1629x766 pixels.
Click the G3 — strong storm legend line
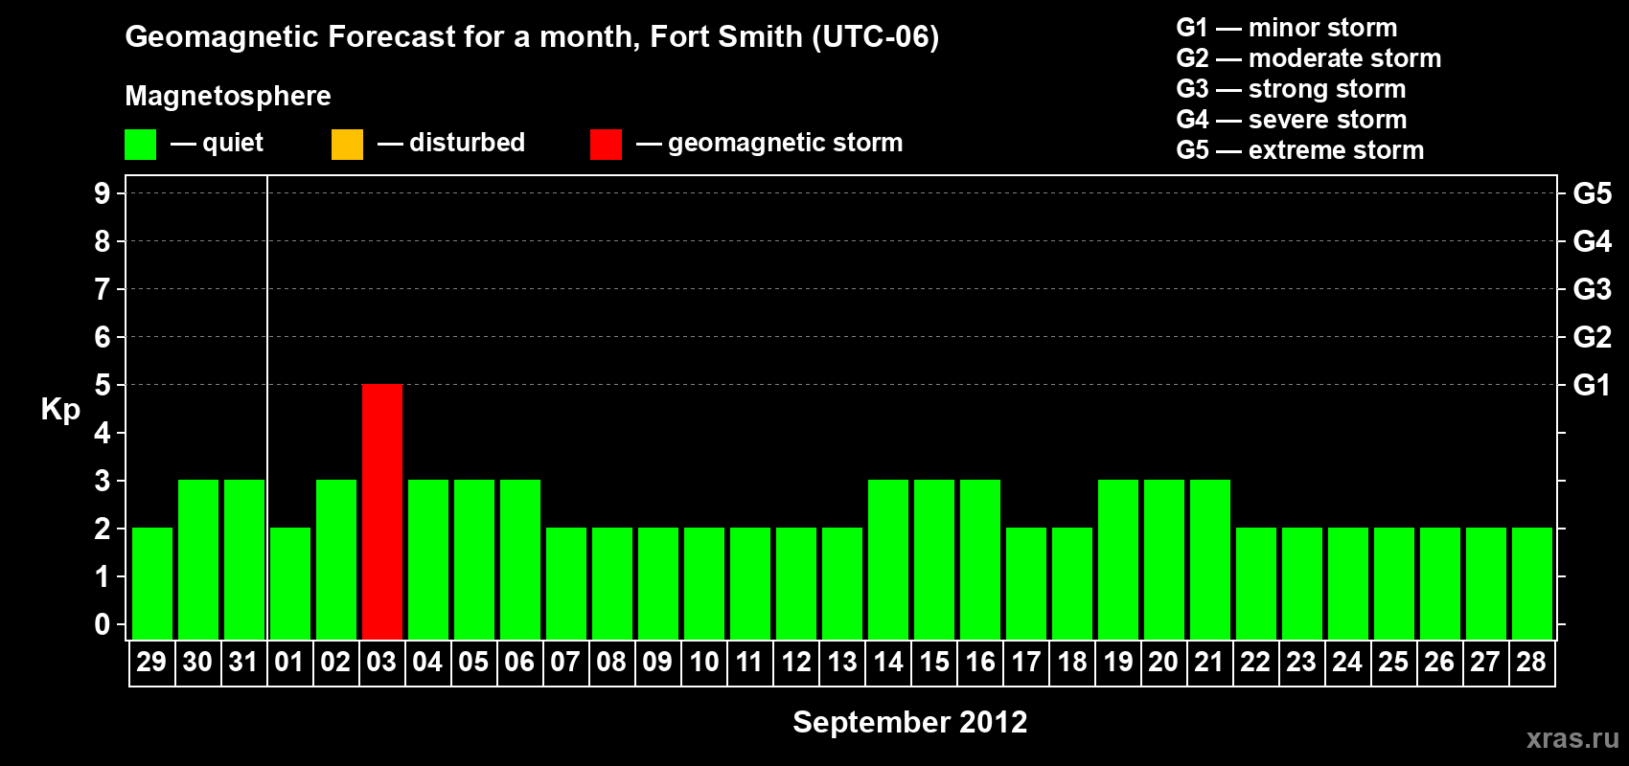coord(1291,89)
